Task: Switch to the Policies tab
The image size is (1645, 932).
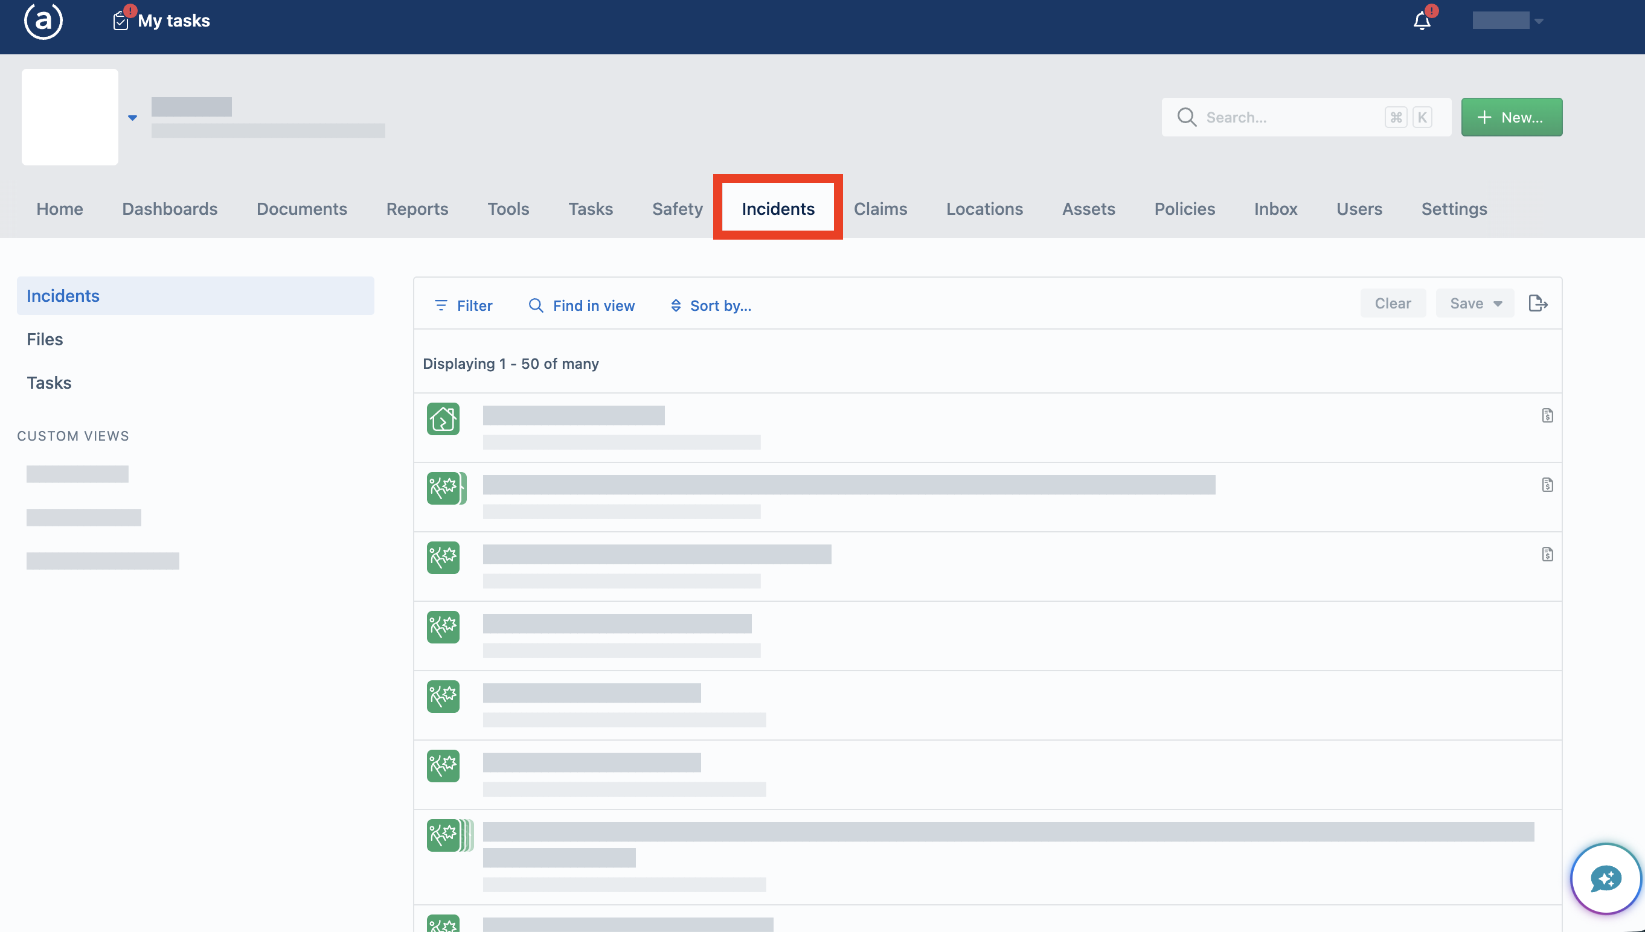Action: pyautogui.click(x=1184, y=209)
